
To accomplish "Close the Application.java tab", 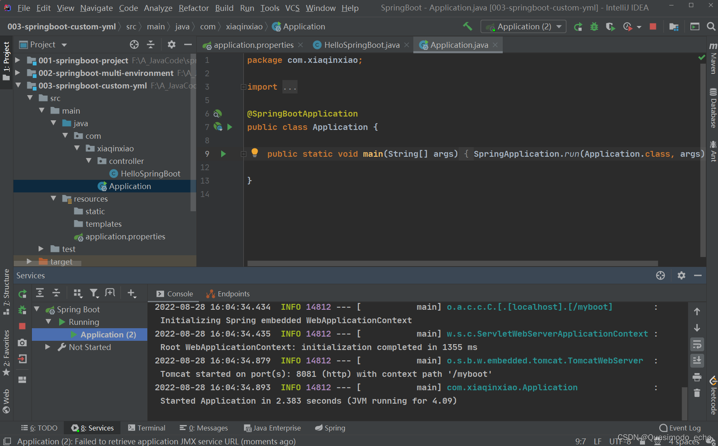I will click(495, 45).
